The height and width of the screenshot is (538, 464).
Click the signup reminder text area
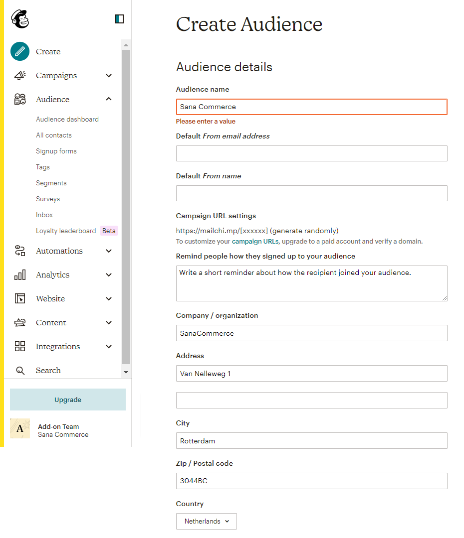point(312,283)
